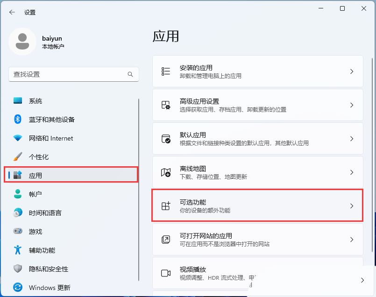Select 个性化 in the sidebar
This screenshot has width=376, height=297.
coord(42,157)
